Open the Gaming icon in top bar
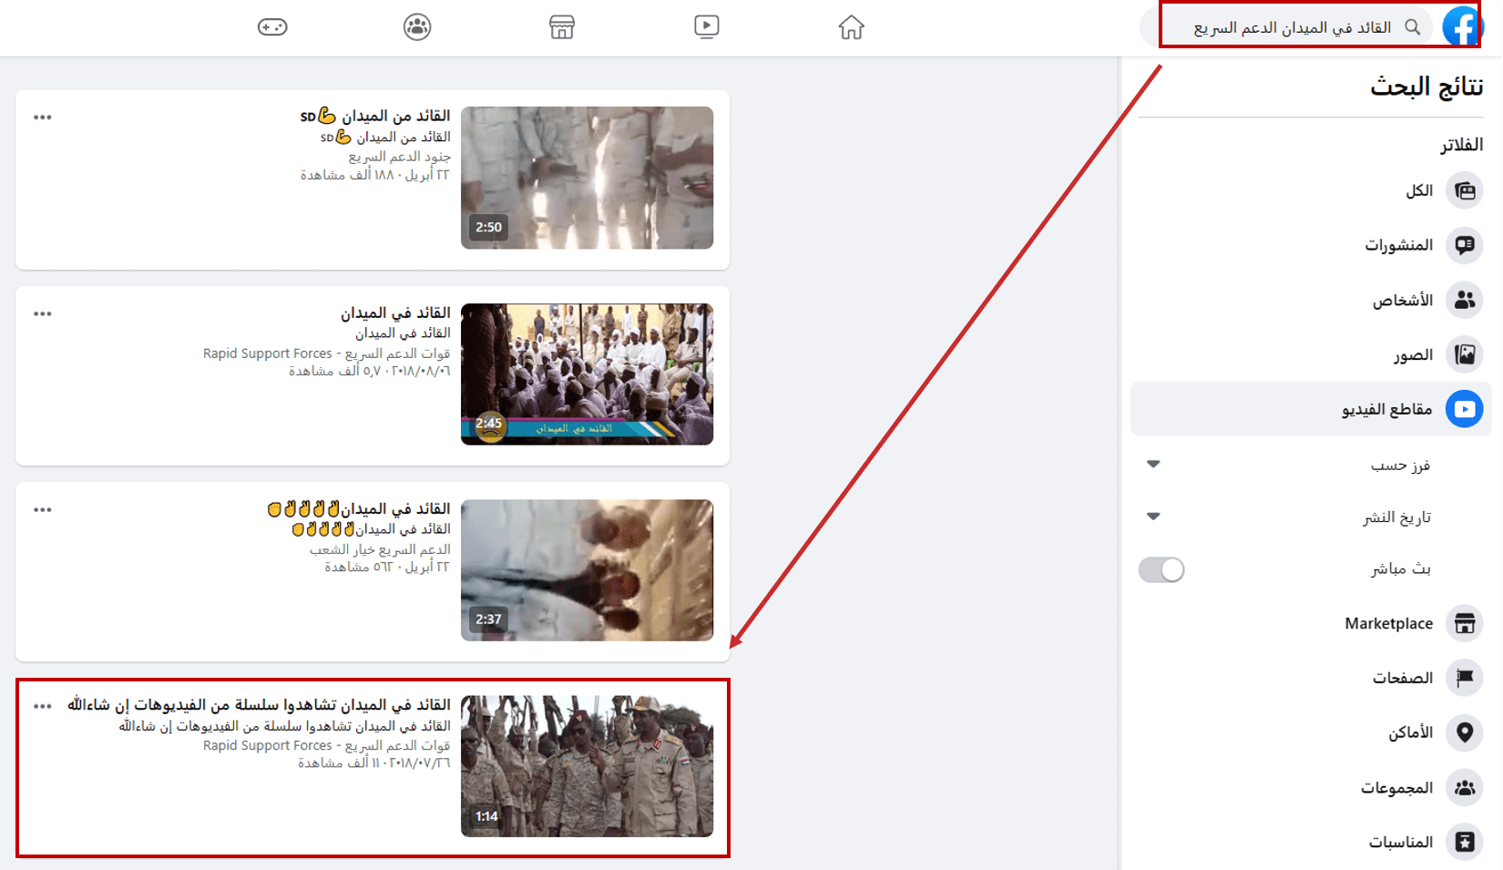1503x870 pixels. [272, 27]
